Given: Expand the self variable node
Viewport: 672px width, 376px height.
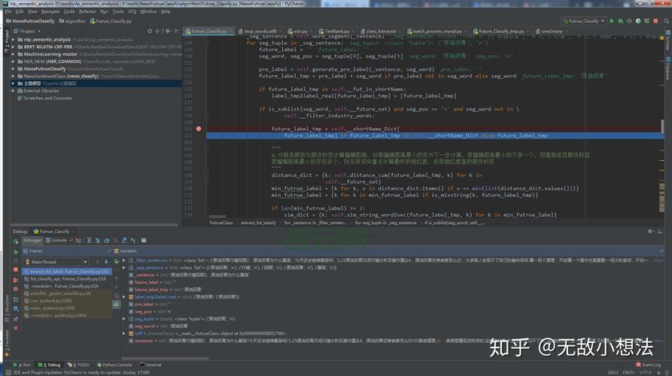Looking at the screenshot, I should point(124,333).
